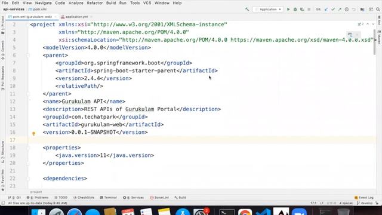Open the Build tool window
The width and height of the screenshot is (382, 215).
tap(180, 198)
